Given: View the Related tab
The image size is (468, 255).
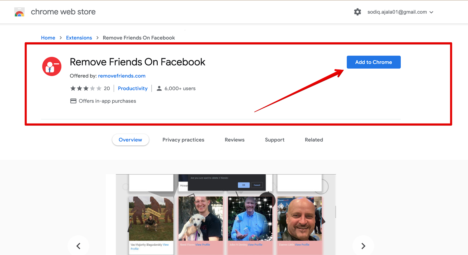Looking at the screenshot, I should pyautogui.click(x=314, y=140).
